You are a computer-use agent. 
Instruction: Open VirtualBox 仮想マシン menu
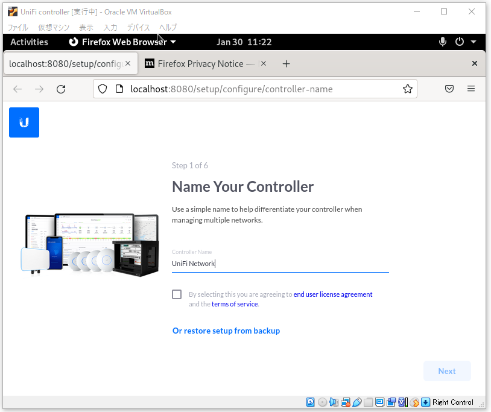(x=54, y=27)
